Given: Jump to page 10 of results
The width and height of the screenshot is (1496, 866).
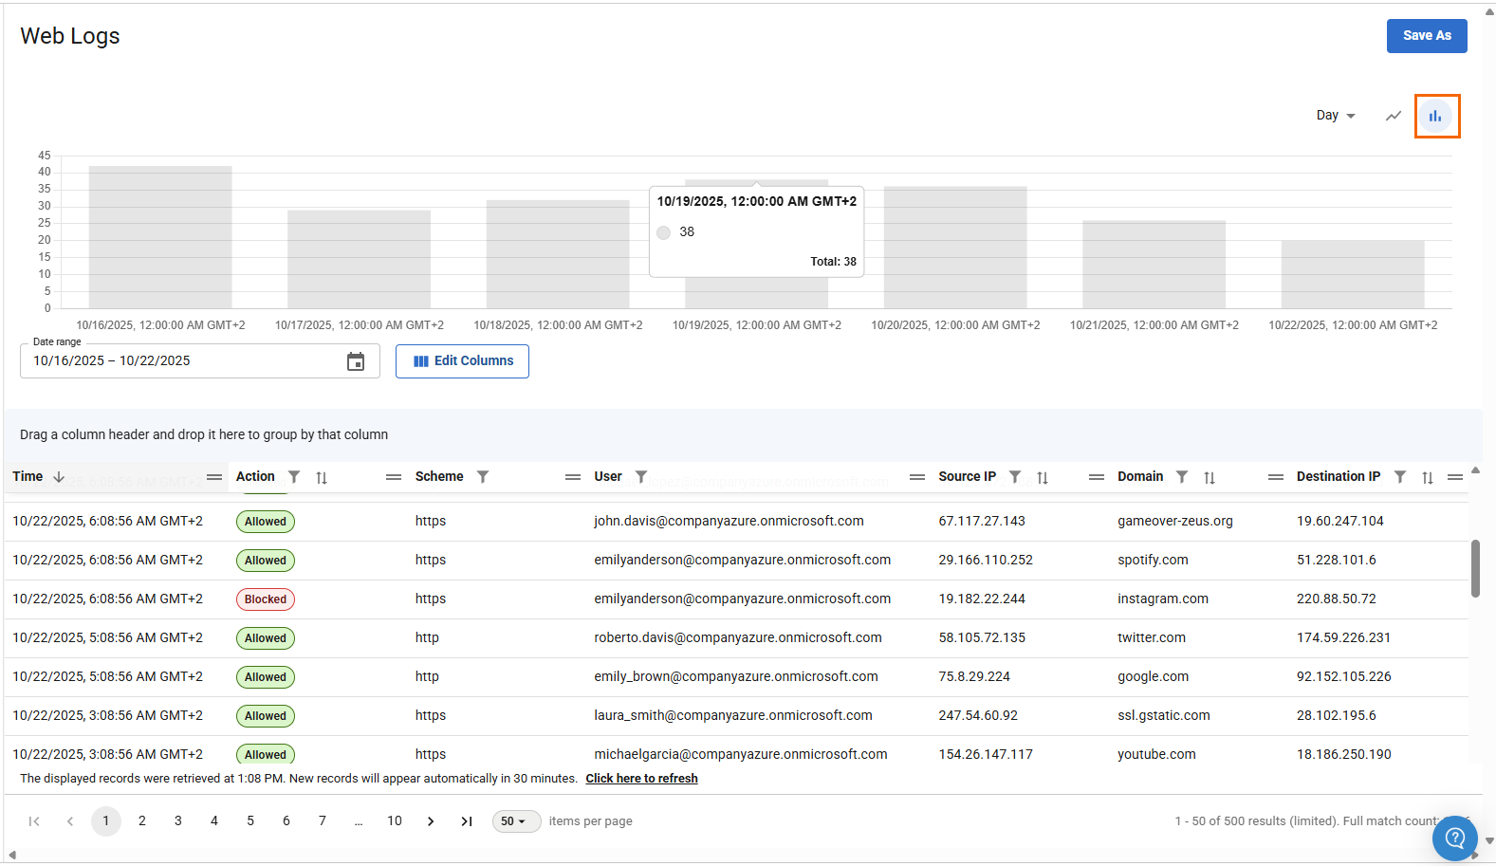Looking at the screenshot, I should tap(395, 821).
